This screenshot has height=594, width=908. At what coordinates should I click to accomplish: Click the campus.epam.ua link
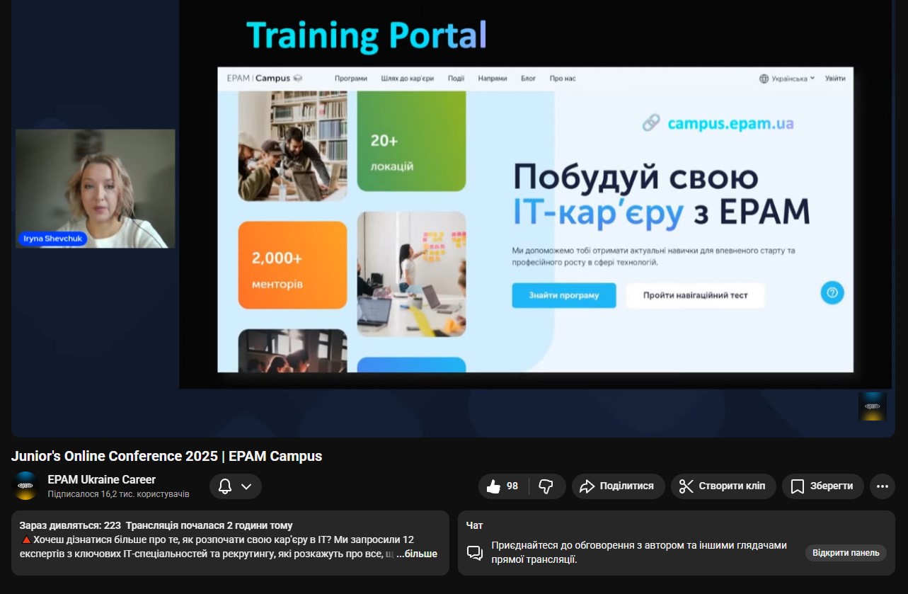730,124
